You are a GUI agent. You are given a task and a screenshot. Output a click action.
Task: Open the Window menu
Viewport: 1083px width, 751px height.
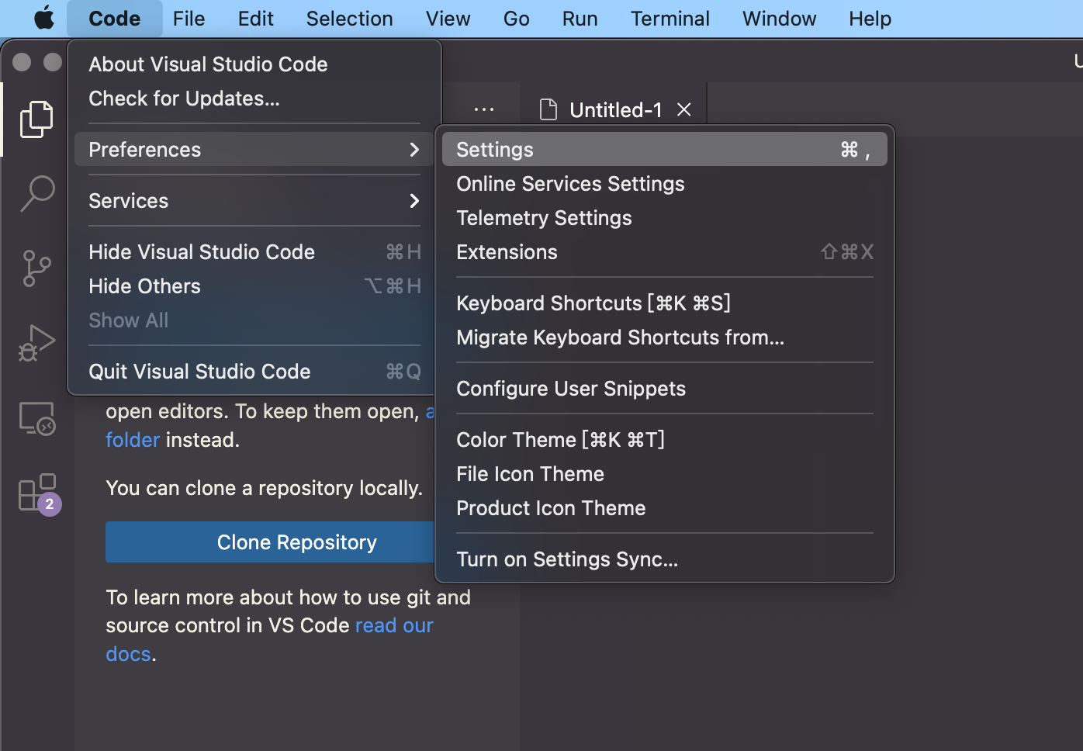point(780,19)
